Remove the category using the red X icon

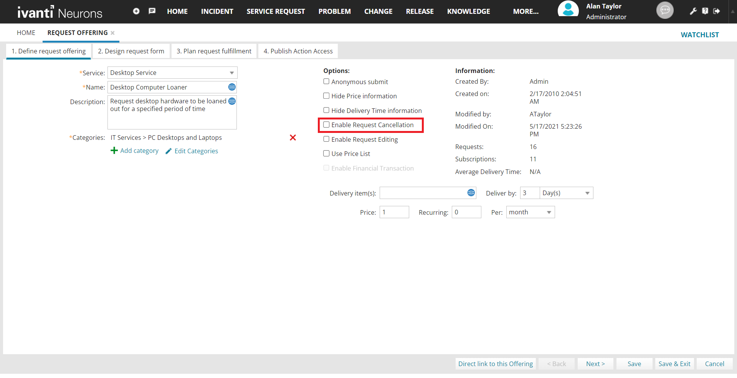click(293, 138)
